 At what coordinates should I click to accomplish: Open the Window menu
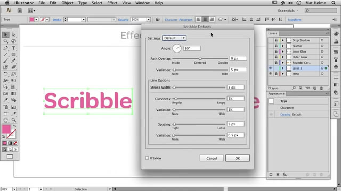pyautogui.click(x=142, y=3)
